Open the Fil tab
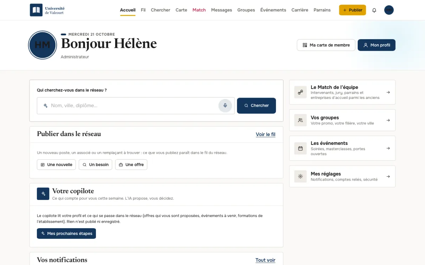425x265 pixels. (143, 10)
